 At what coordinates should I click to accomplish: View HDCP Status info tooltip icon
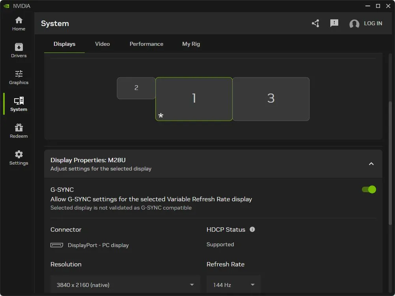click(252, 229)
